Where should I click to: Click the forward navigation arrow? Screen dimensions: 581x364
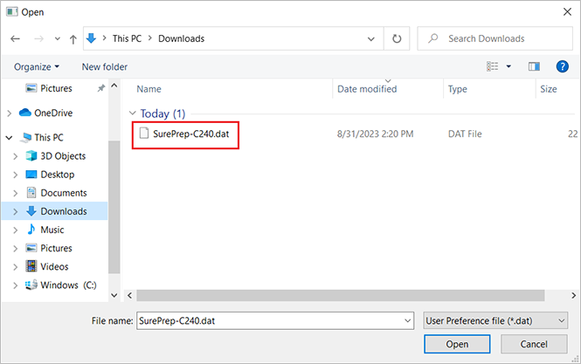pos(39,38)
